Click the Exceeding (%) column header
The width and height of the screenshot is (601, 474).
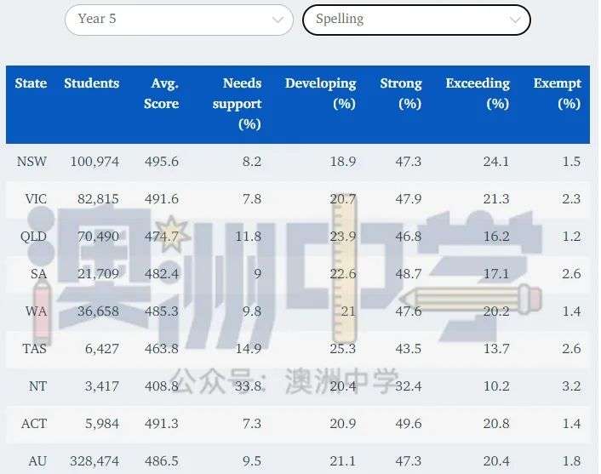(477, 94)
